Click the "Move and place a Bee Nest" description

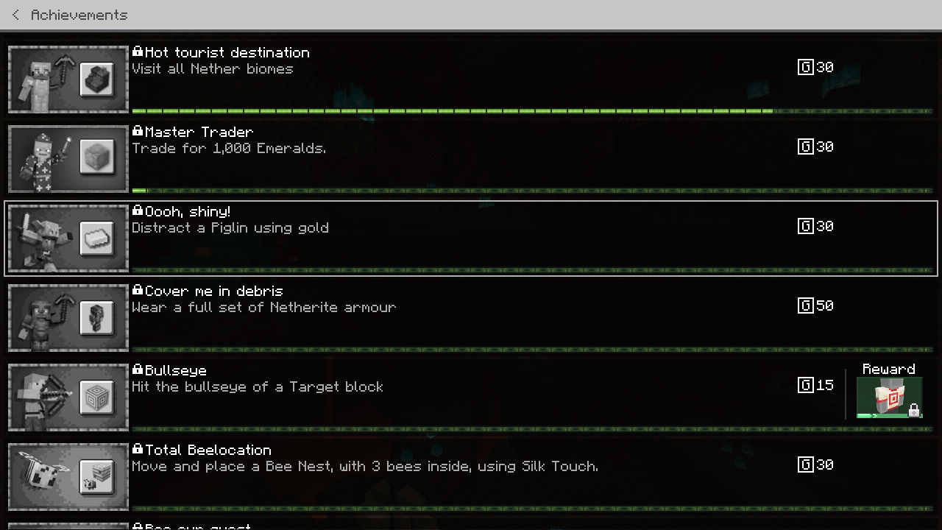[x=365, y=466]
